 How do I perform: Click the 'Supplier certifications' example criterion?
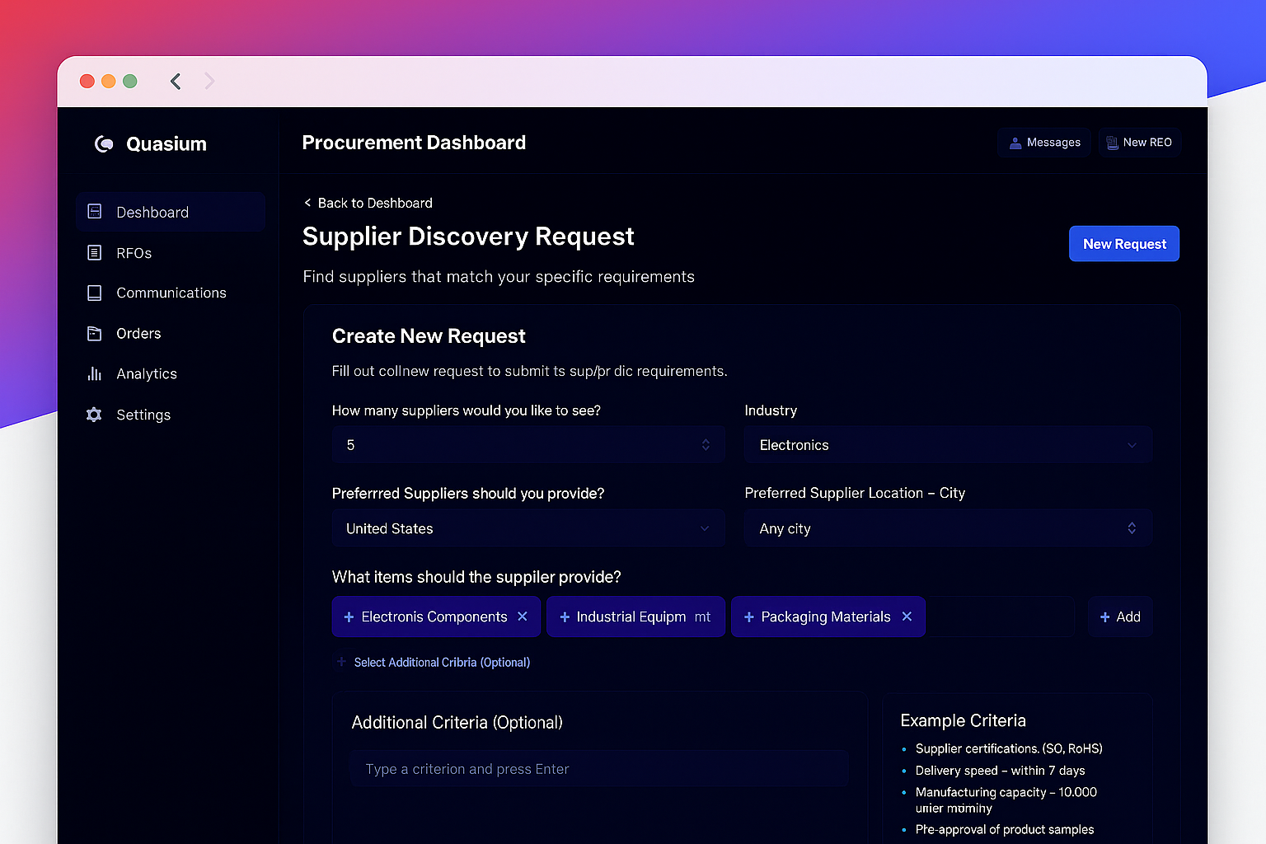click(1009, 748)
